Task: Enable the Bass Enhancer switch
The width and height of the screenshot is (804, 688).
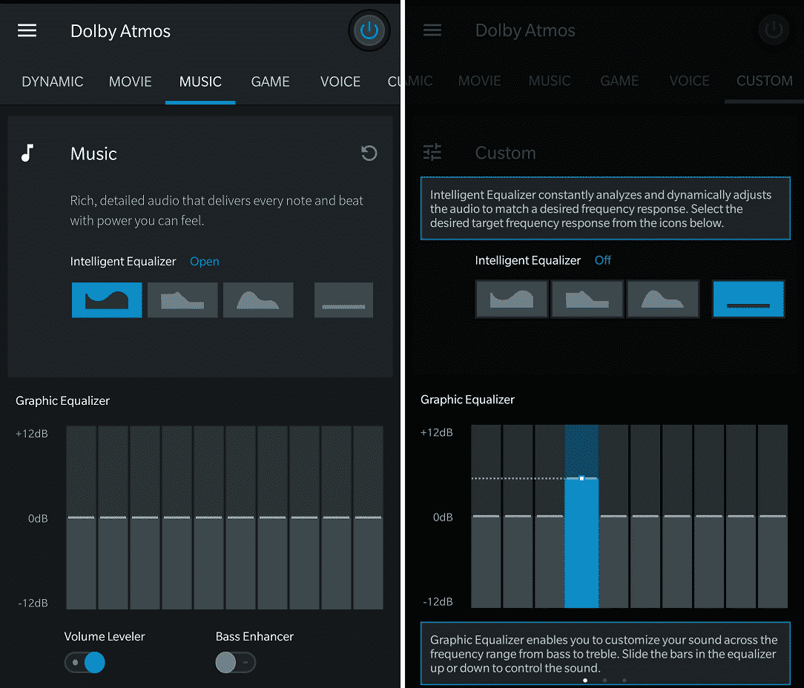Action: 235,662
